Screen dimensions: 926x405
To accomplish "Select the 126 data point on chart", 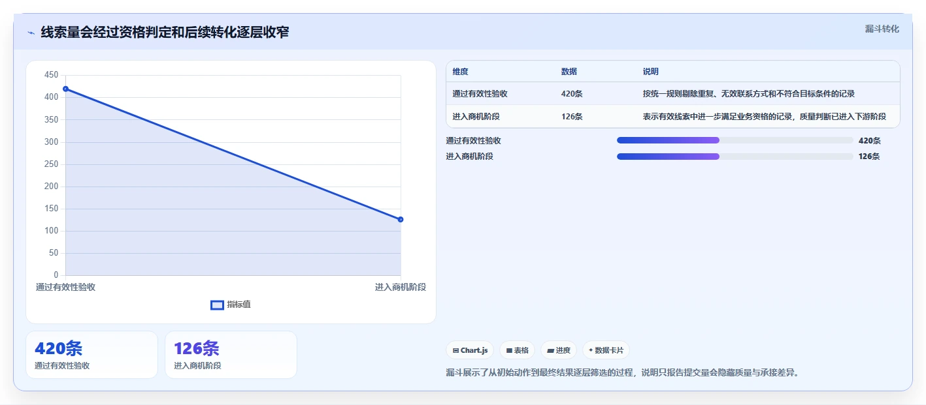I will [x=401, y=219].
